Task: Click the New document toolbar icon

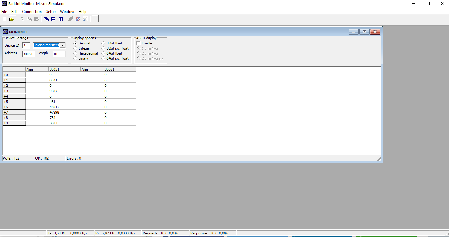Action: click(4, 19)
